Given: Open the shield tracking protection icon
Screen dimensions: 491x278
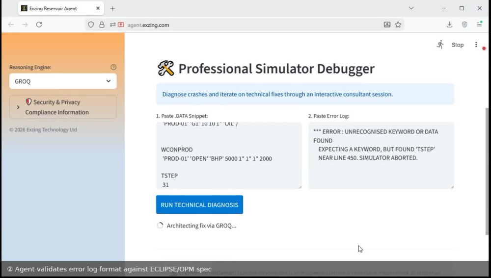Looking at the screenshot, I should pos(91,25).
